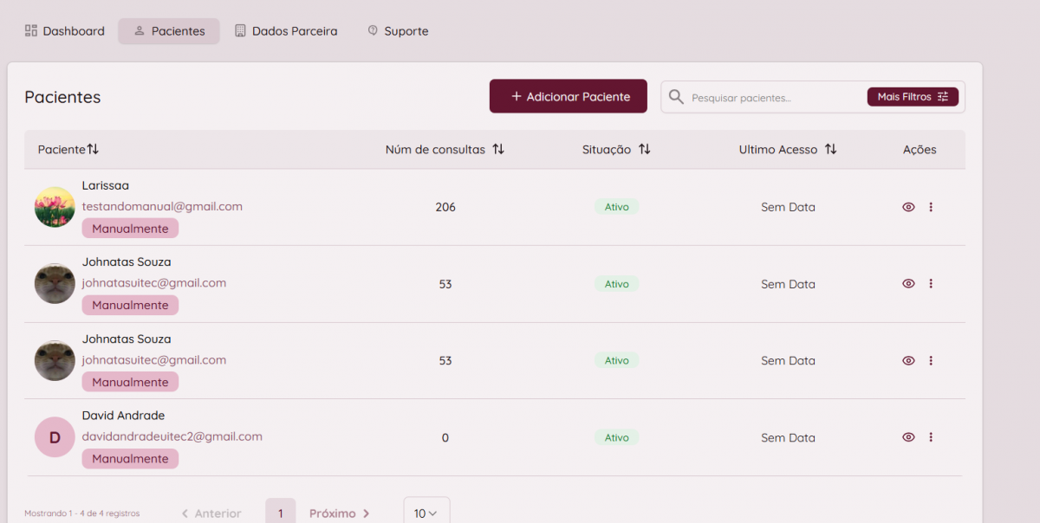Screen dimensions: 1040x523
Task: View Larissaa details with eye icon
Action: coord(908,207)
